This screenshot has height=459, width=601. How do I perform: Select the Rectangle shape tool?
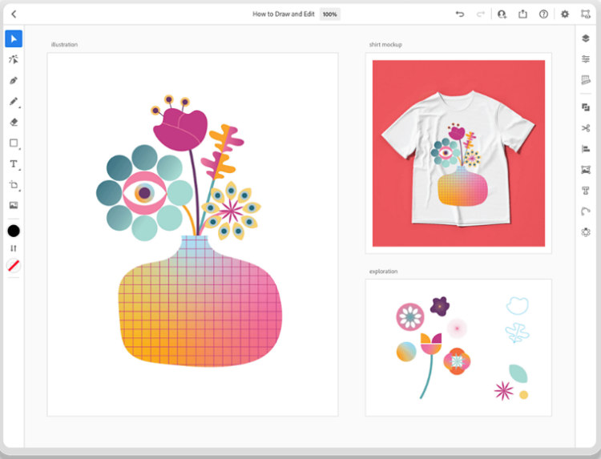(14, 143)
